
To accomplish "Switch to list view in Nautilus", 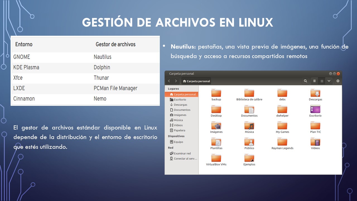I will click(314, 81).
